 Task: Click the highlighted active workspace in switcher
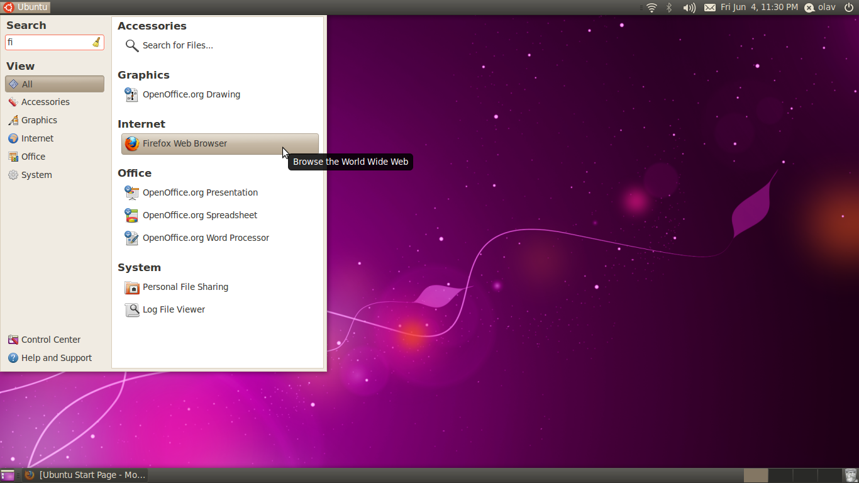(x=756, y=475)
